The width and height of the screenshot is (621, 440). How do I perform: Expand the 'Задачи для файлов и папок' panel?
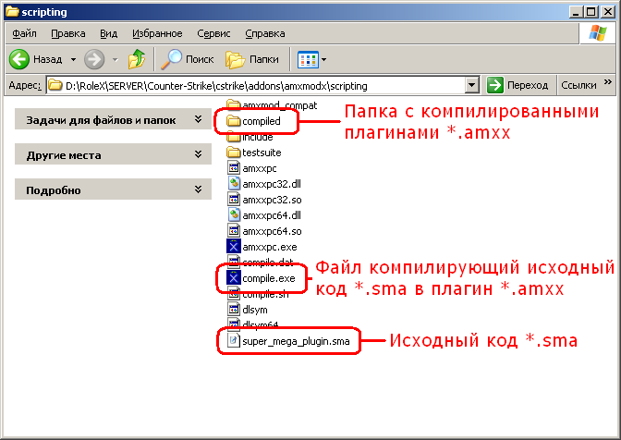(x=197, y=120)
